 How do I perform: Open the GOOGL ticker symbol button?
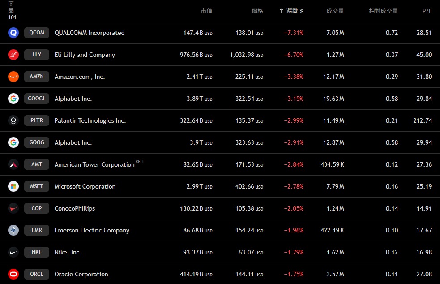click(37, 99)
